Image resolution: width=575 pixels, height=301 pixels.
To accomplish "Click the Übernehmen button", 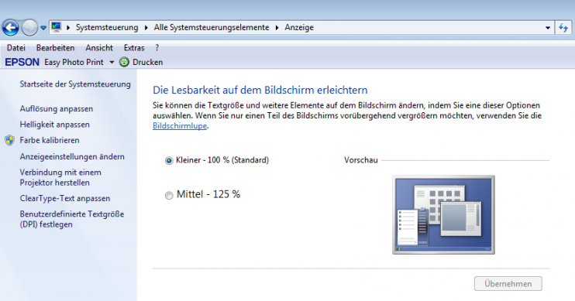I will point(508,283).
